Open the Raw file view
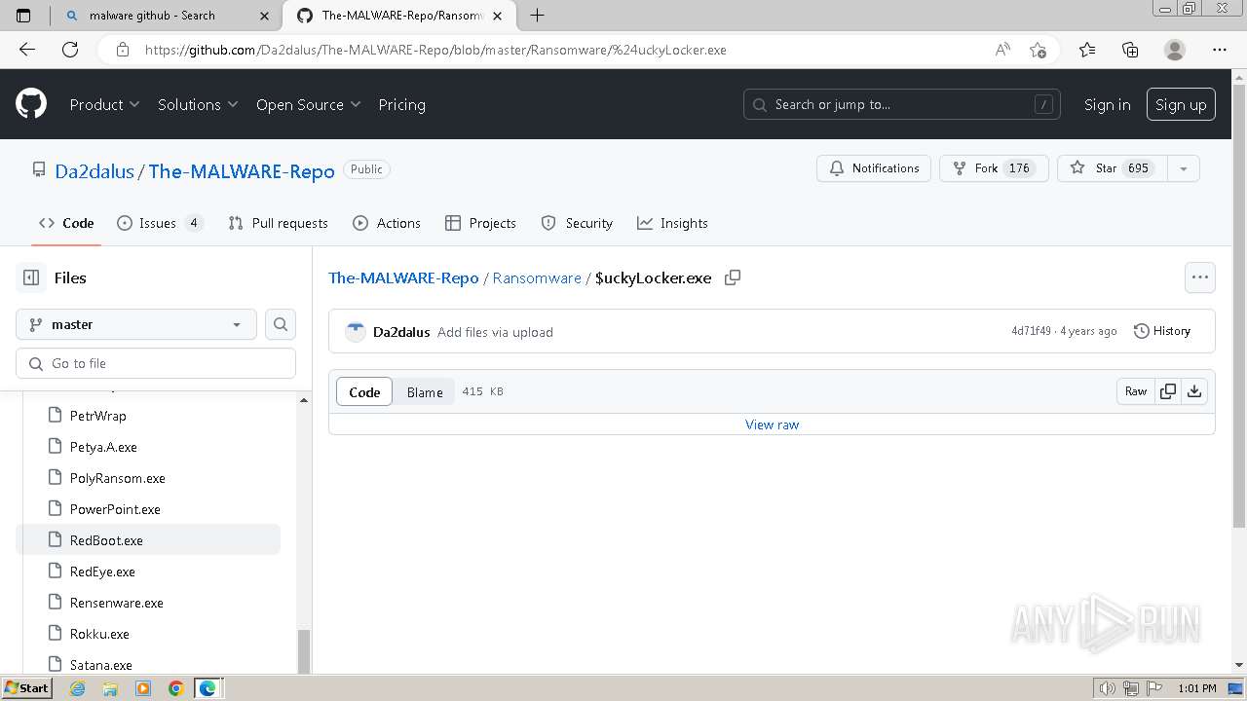Screen dimensions: 1247x701 [1136, 391]
